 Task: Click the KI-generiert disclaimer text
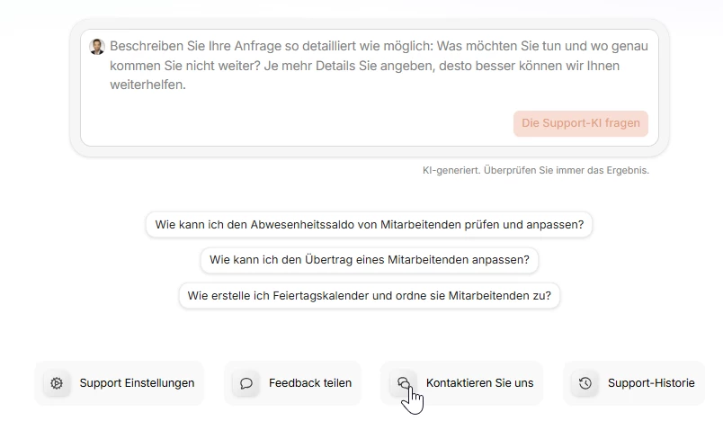pyautogui.click(x=536, y=170)
